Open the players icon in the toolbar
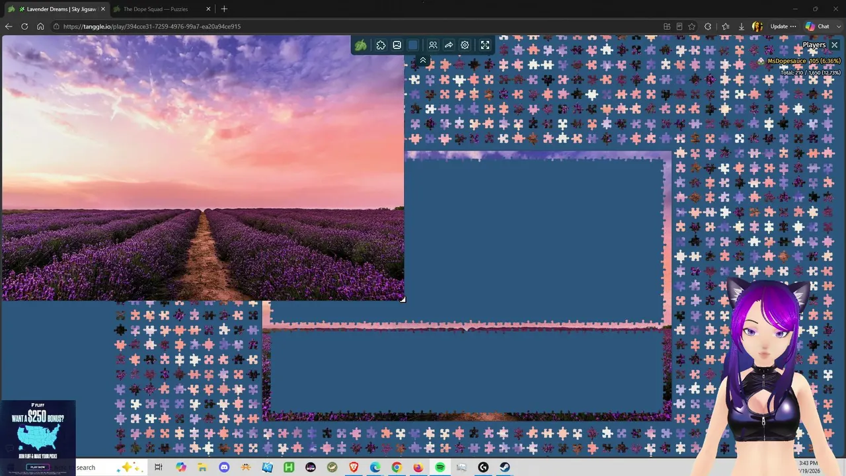 coord(433,45)
